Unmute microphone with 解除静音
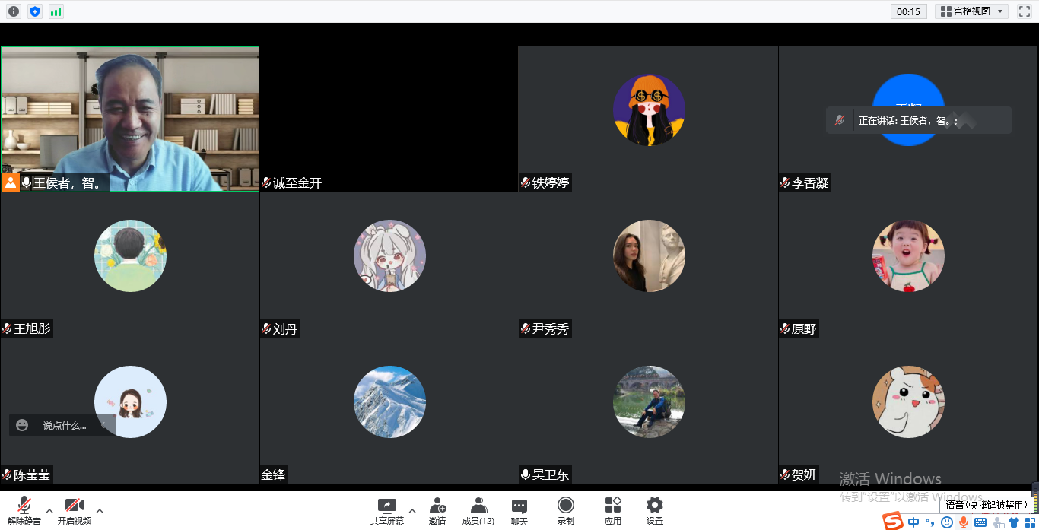1039x530 pixels. click(x=24, y=511)
